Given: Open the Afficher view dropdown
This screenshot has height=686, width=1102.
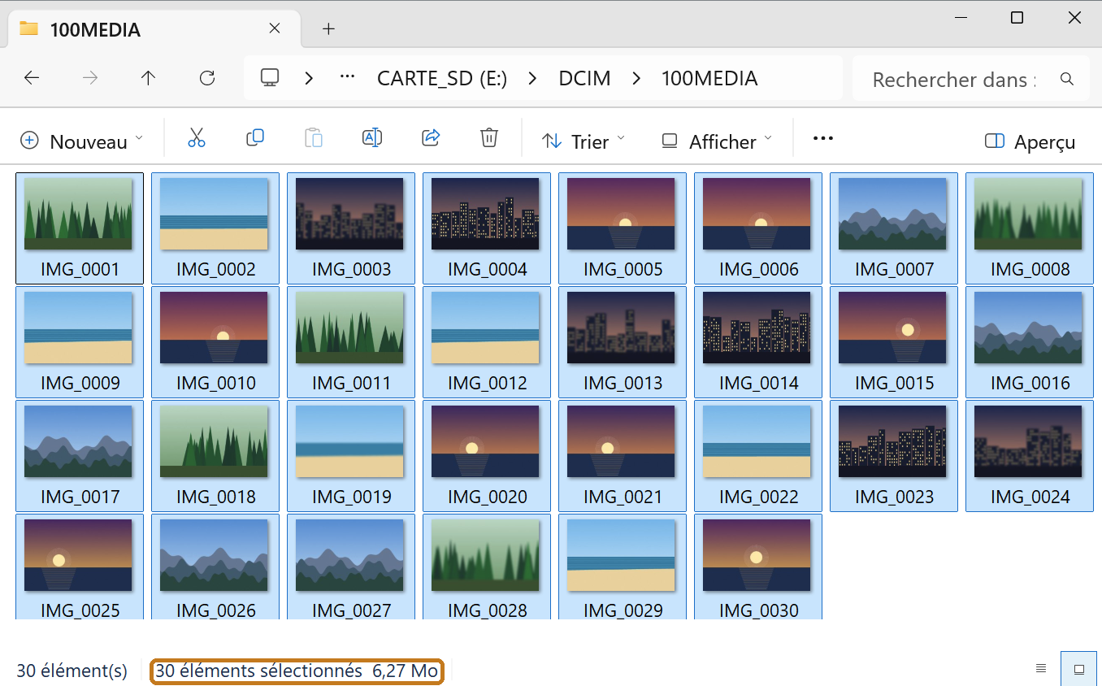Looking at the screenshot, I should pyautogui.click(x=715, y=141).
